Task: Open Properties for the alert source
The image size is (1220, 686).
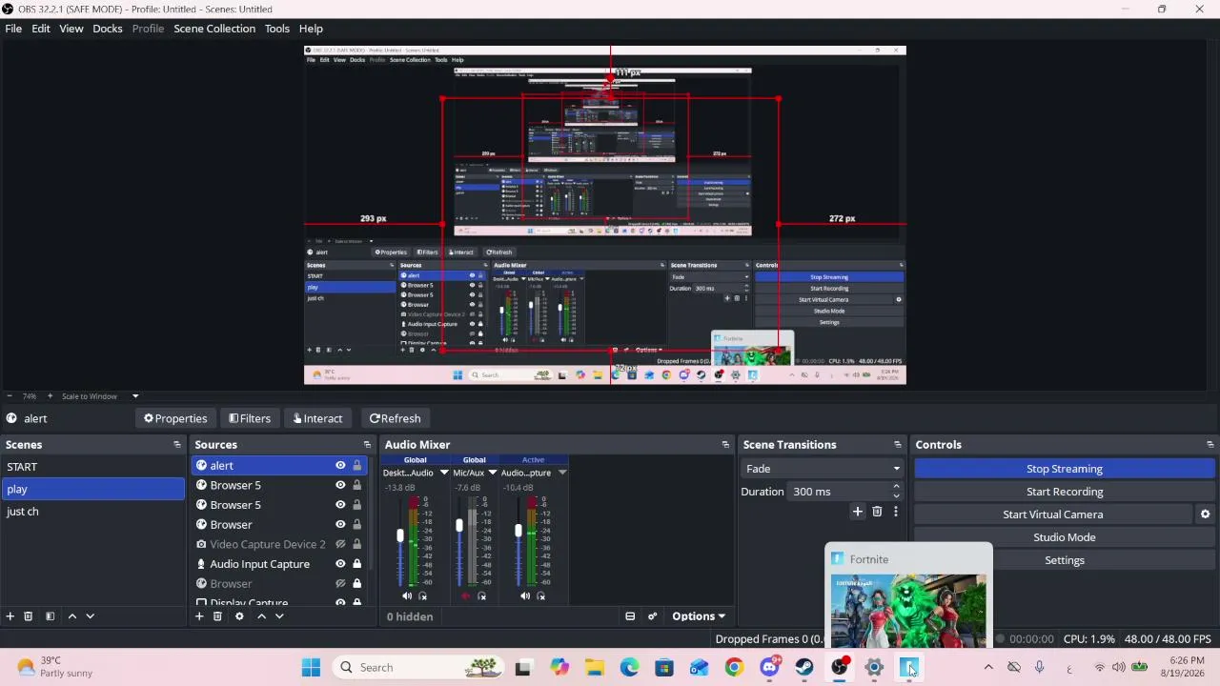Action: pyautogui.click(x=175, y=418)
